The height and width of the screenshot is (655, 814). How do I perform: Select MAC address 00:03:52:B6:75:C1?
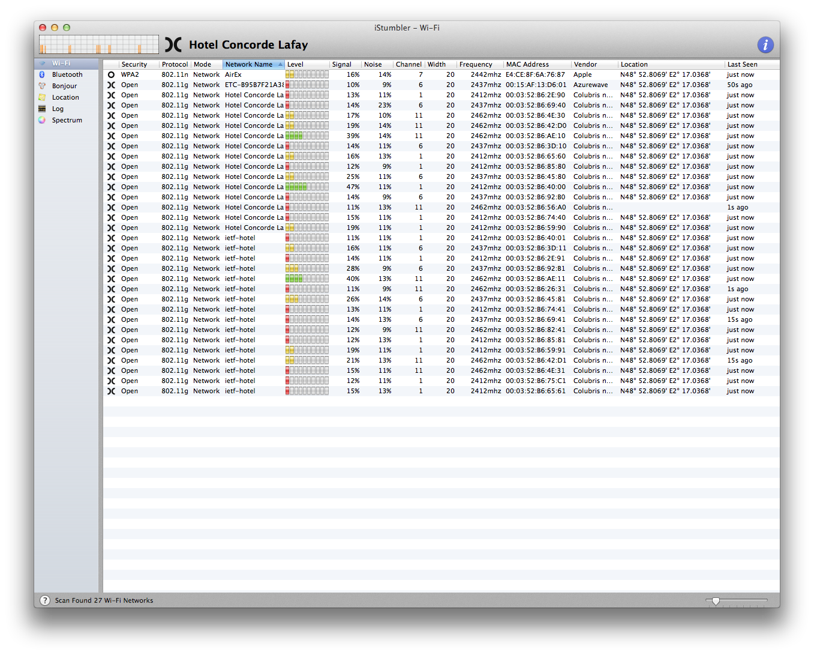[535, 381]
